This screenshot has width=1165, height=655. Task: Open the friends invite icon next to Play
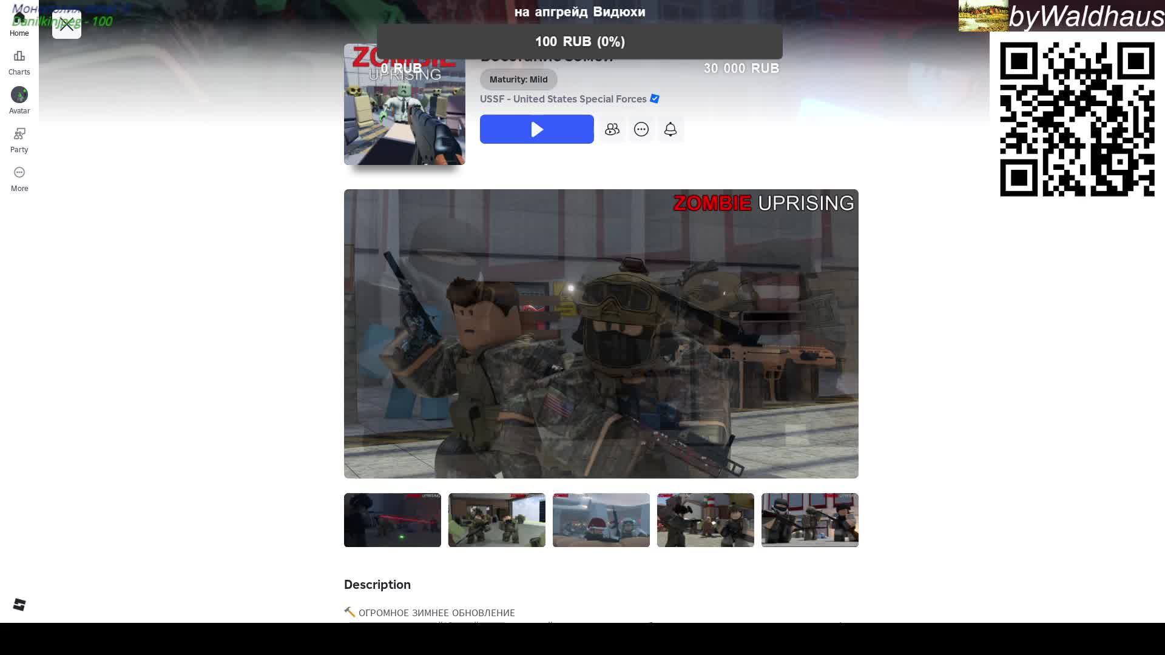tap(612, 129)
